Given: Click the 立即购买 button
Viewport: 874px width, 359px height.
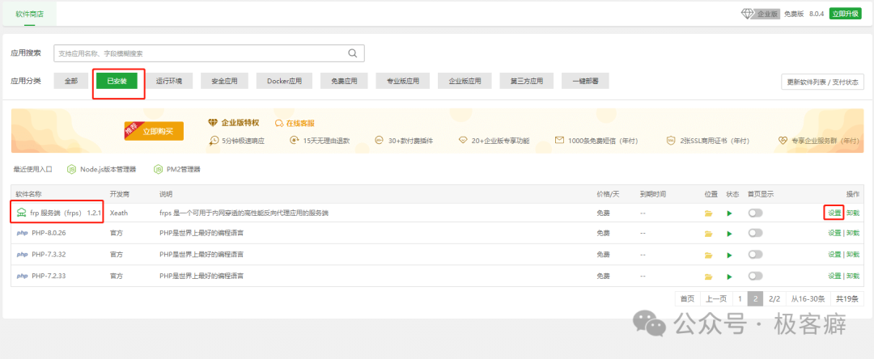Looking at the screenshot, I should coord(159,130).
